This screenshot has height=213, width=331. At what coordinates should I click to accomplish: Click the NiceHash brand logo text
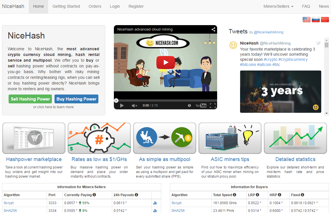pyautogui.click(x=13, y=6)
